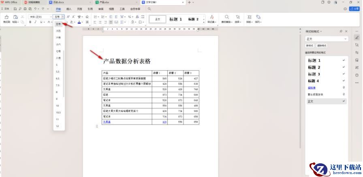Switch to the 插入 ribbon tab

point(69,8)
